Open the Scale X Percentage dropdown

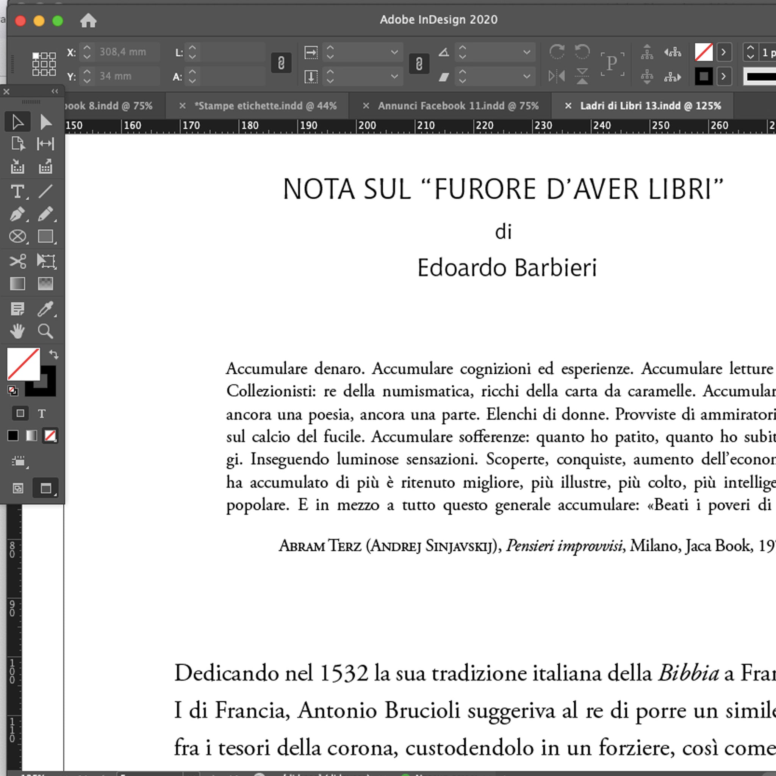(x=394, y=52)
